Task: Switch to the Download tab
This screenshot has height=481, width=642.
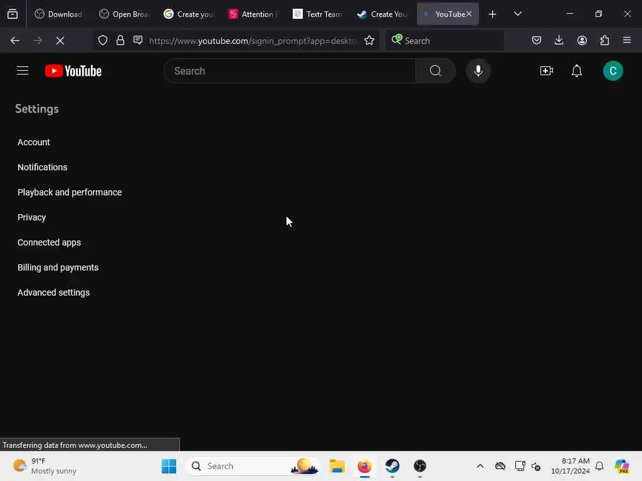Action: point(58,14)
